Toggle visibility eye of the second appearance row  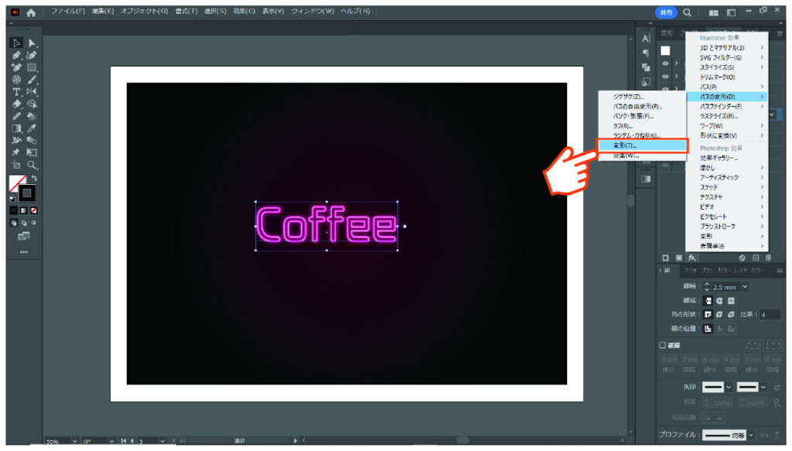pos(665,77)
